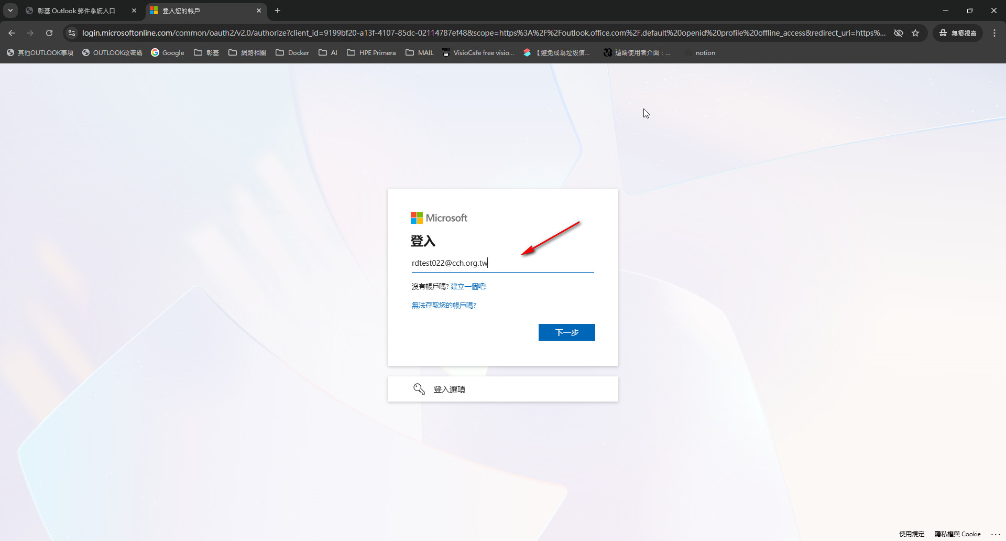Open the Chrome three-dot menu
Image resolution: width=1006 pixels, height=541 pixels.
pyautogui.click(x=994, y=33)
